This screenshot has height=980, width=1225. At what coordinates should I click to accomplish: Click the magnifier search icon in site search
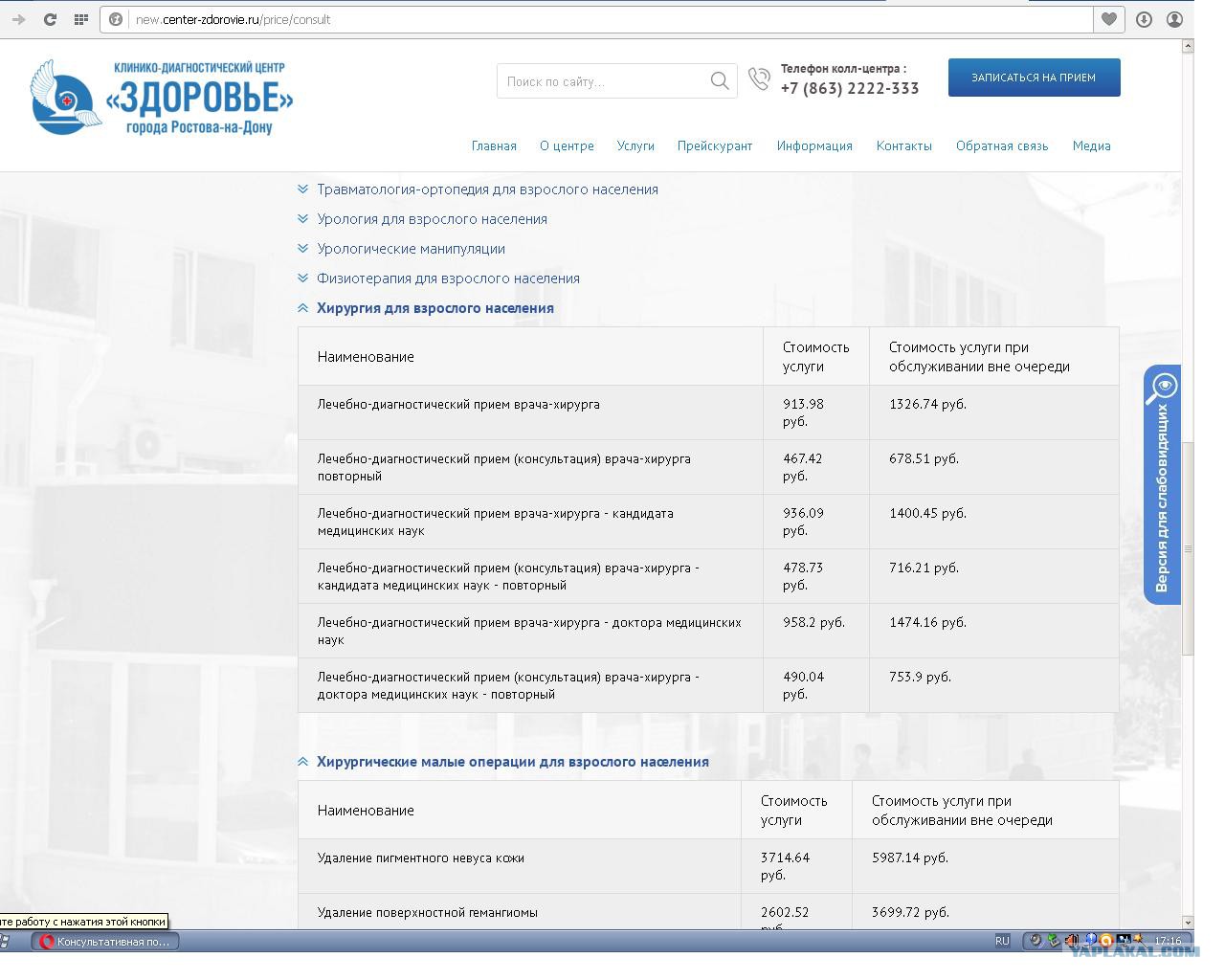(x=720, y=81)
